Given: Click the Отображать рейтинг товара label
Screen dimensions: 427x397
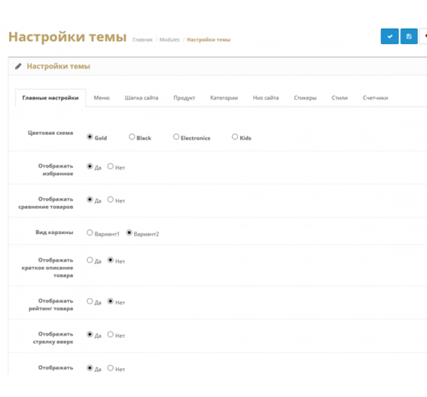Looking at the screenshot, I should pyautogui.click(x=51, y=305).
